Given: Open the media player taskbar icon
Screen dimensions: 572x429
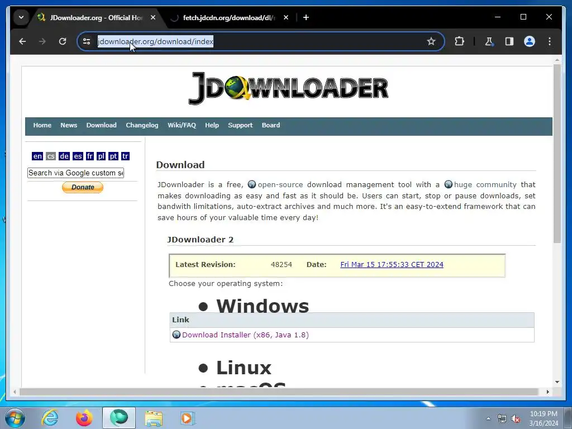Looking at the screenshot, I should pyautogui.click(x=188, y=418).
